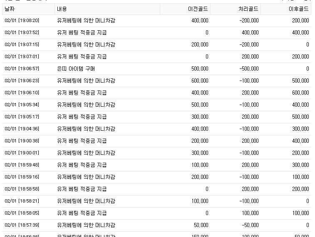Viewport: 315px width, 237px height.
Task: Select the 은띠 아이템 구매 entry
Action: click(x=76, y=69)
